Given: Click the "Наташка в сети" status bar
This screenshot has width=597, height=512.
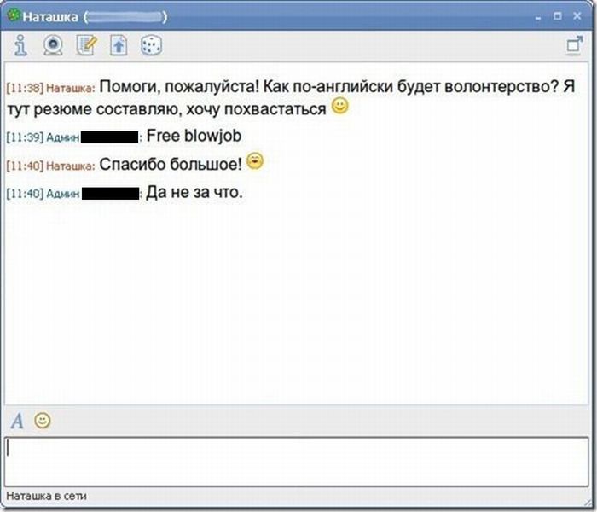Looking at the screenshot, I should (x=47, y=496).
